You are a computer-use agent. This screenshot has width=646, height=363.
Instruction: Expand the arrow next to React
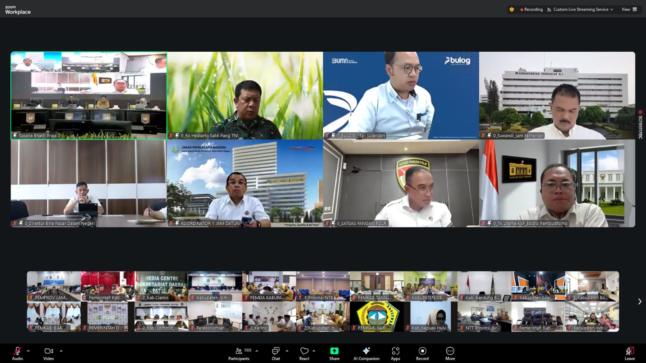(x=314, y=351)
